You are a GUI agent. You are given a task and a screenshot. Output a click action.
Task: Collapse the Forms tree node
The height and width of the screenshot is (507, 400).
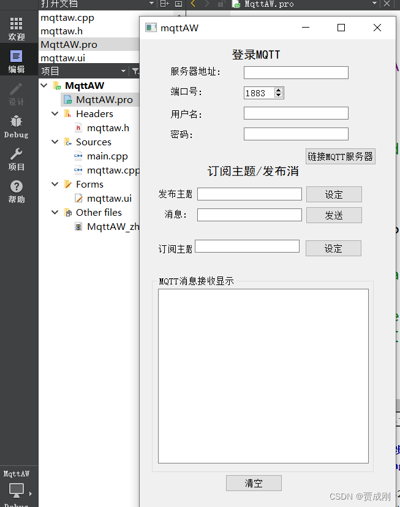point(55,184)
